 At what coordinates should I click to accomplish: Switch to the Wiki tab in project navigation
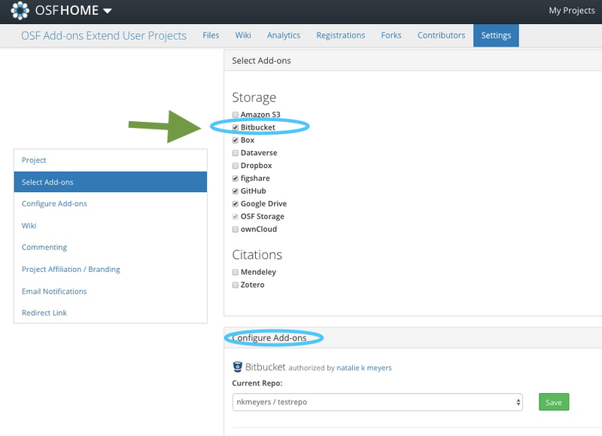243,35
